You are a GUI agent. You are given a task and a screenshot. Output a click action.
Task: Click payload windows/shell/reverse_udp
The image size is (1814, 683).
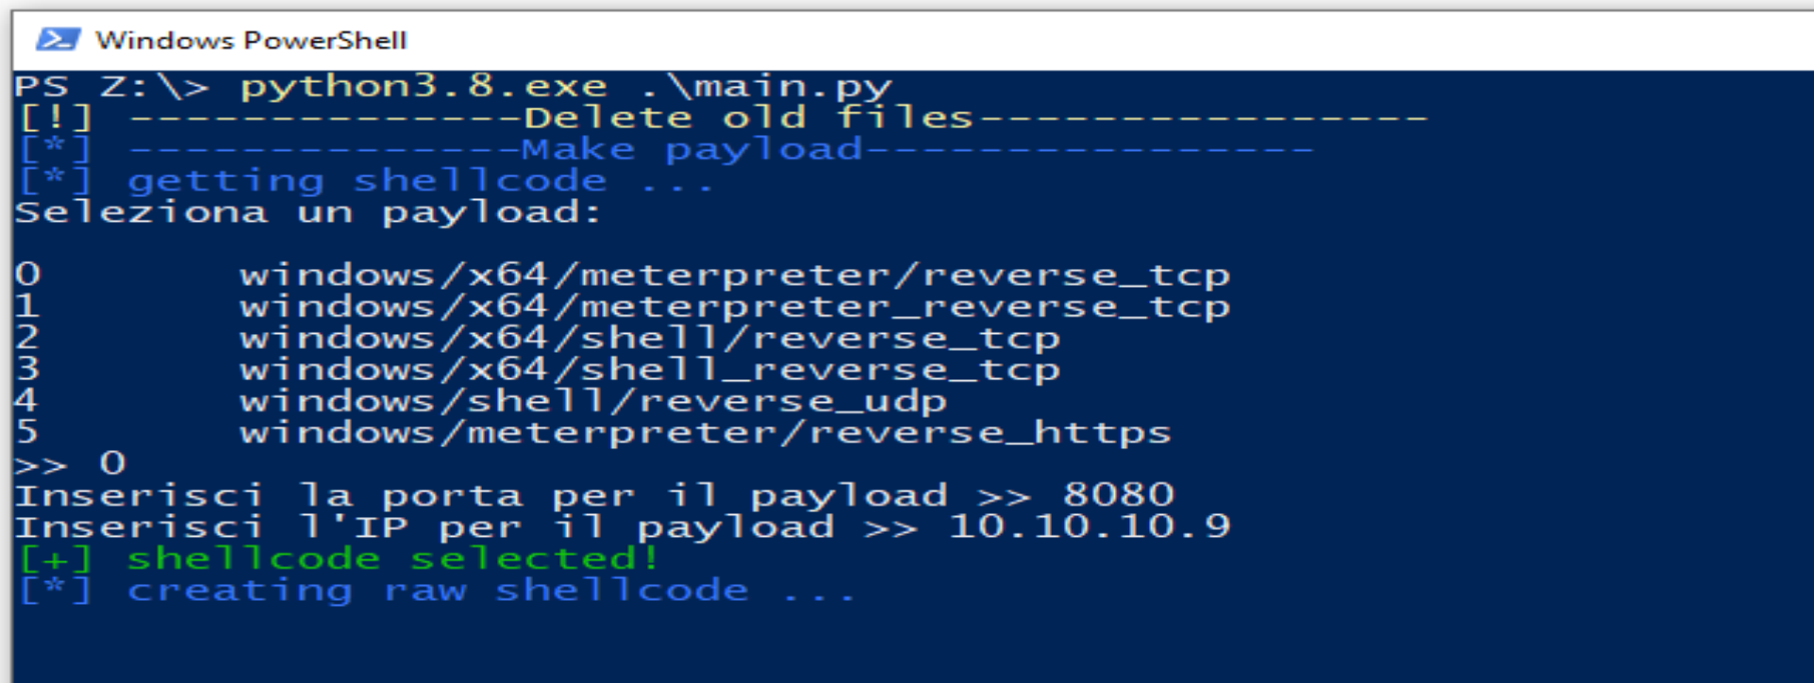coord(592,401)
